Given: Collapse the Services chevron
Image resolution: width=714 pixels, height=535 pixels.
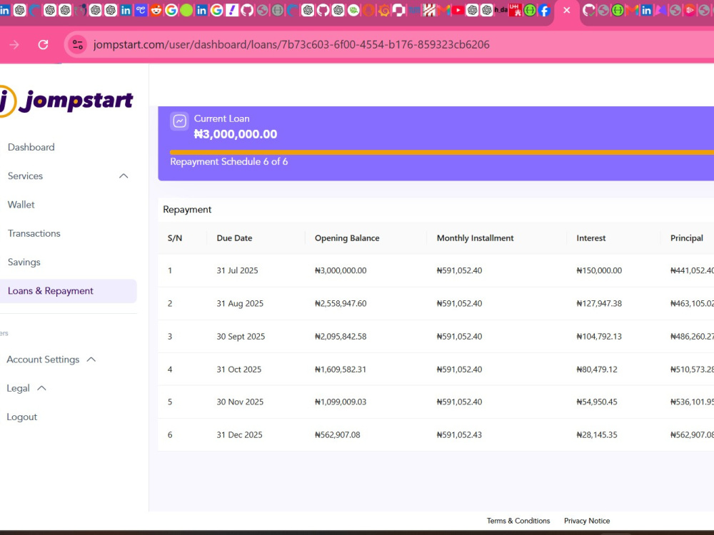Looking at the screenshot, I should 124,176.
